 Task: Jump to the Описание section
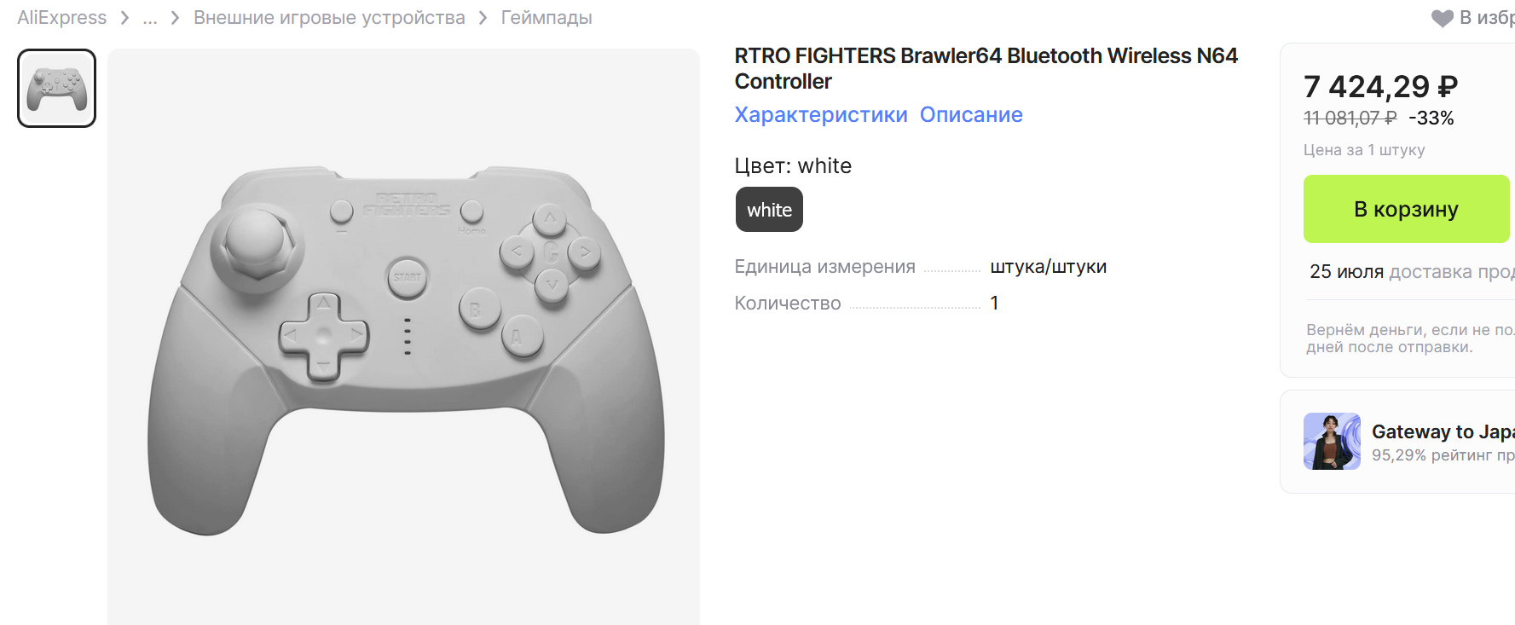[x=971, y=114]
